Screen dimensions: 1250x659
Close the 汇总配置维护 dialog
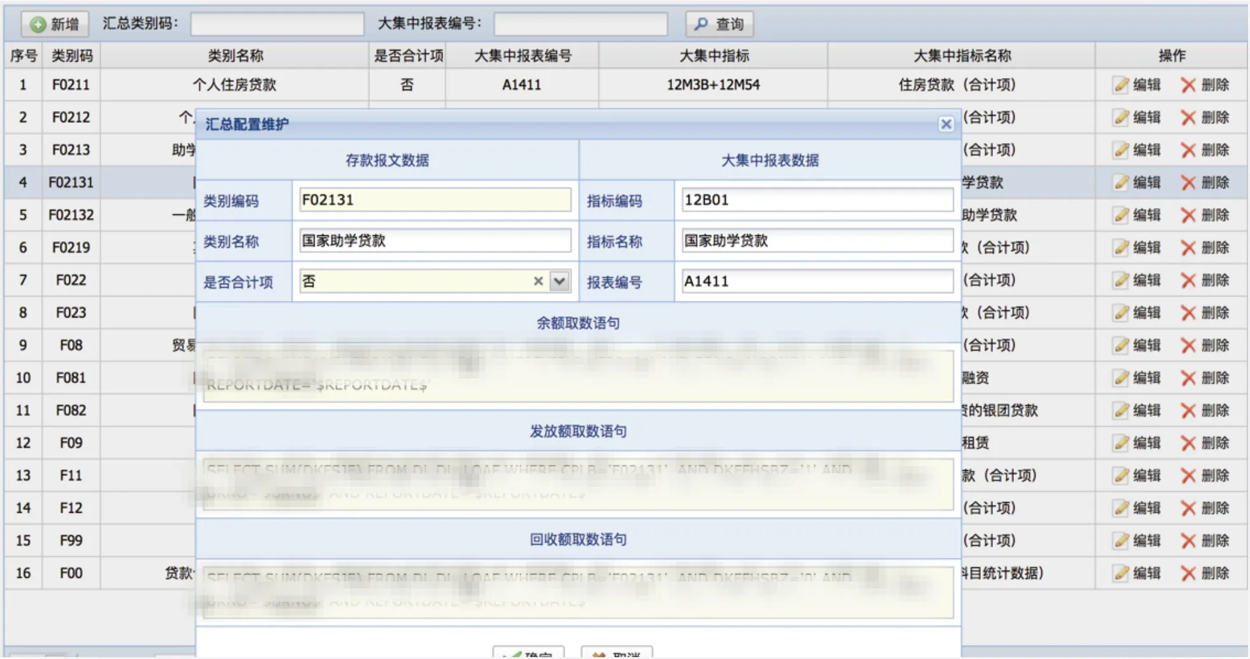(946, 124)
